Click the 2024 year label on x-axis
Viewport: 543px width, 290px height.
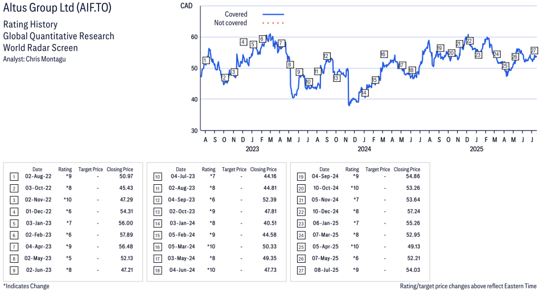pos(364,149)
